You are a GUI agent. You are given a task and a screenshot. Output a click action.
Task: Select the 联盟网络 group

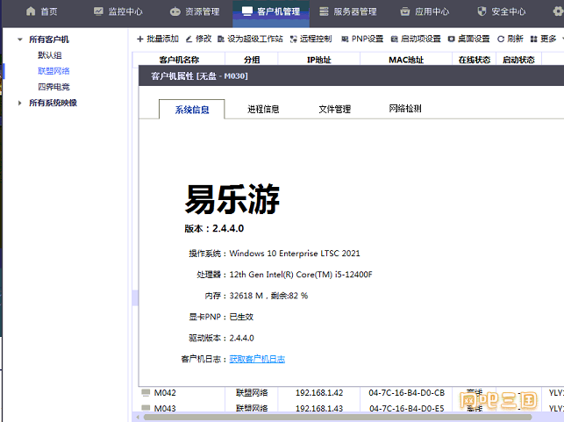coord(54,71)
